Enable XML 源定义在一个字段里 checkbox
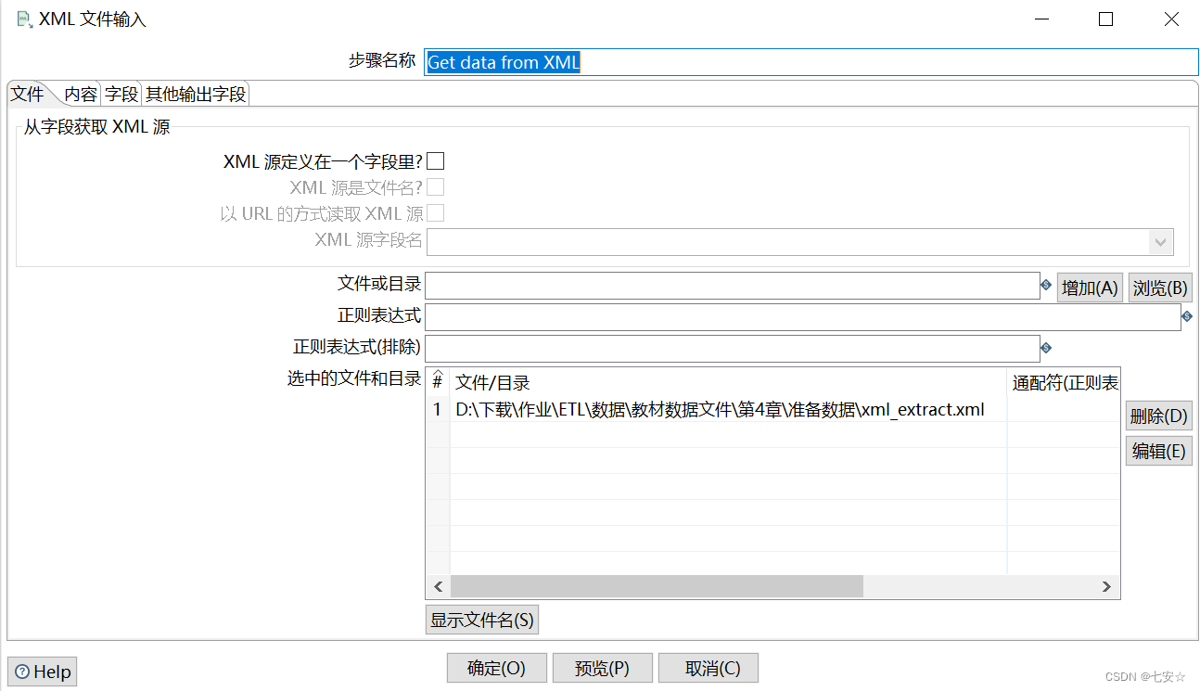Screen dimensions: 1200x691 click(x=435, y=160)
